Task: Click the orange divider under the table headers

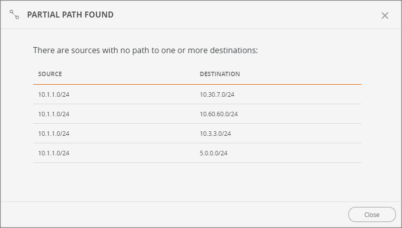Action: pyautogui.click(x=197, y=84)
